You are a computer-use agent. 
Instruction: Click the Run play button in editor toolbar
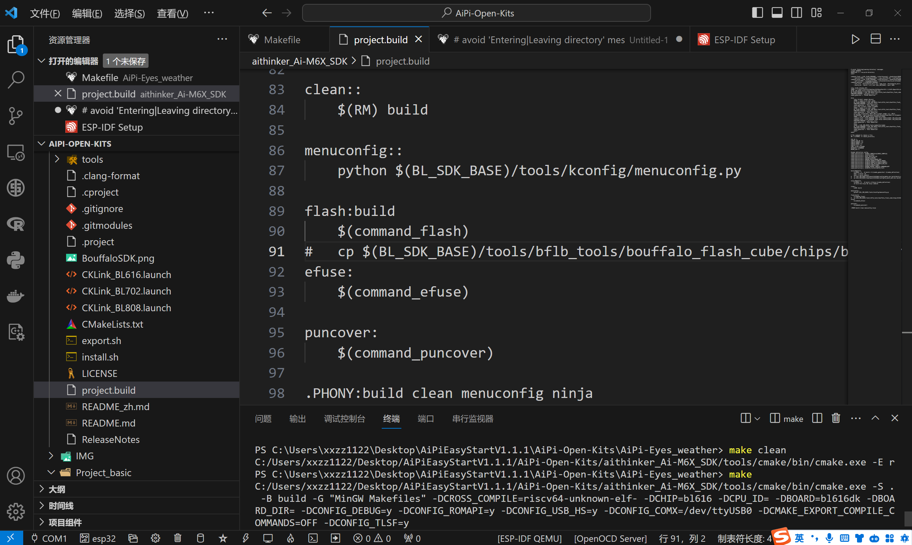pos(856,39)
